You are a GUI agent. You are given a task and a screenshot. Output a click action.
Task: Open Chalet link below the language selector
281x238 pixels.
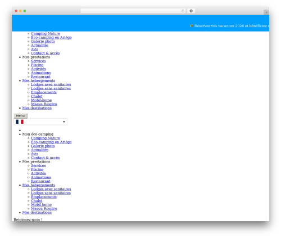37,201
